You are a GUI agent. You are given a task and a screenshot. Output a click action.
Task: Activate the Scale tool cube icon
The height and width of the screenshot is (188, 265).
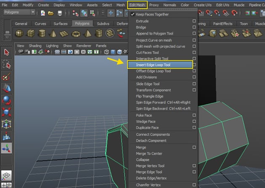[x=6, y=112]
